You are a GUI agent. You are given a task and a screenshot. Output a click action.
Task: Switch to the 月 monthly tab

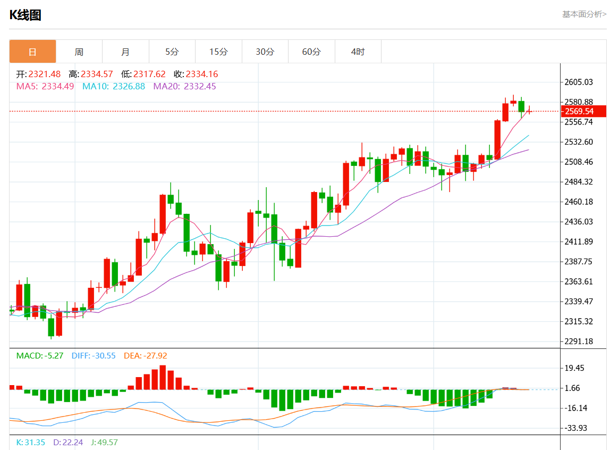125,52
